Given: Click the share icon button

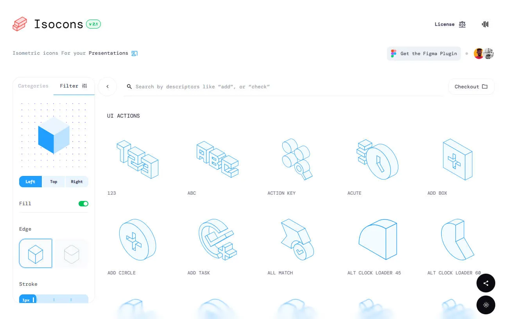Looking at the screenshot, I should [x=486, y=283].
